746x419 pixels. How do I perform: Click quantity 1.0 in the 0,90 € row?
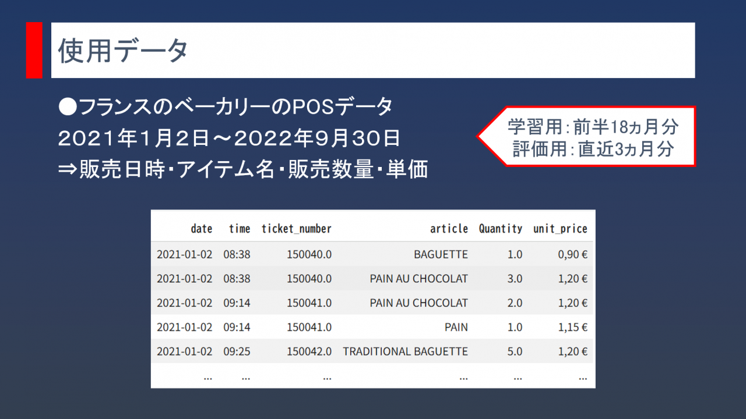click(515, 254)
